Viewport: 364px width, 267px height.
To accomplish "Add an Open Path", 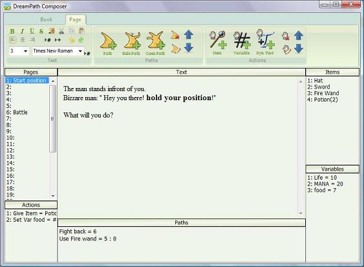I will pos(155,43).
